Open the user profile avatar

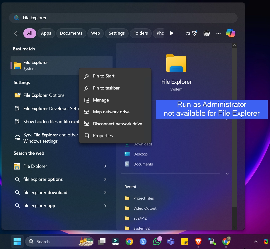pos(206,33)
